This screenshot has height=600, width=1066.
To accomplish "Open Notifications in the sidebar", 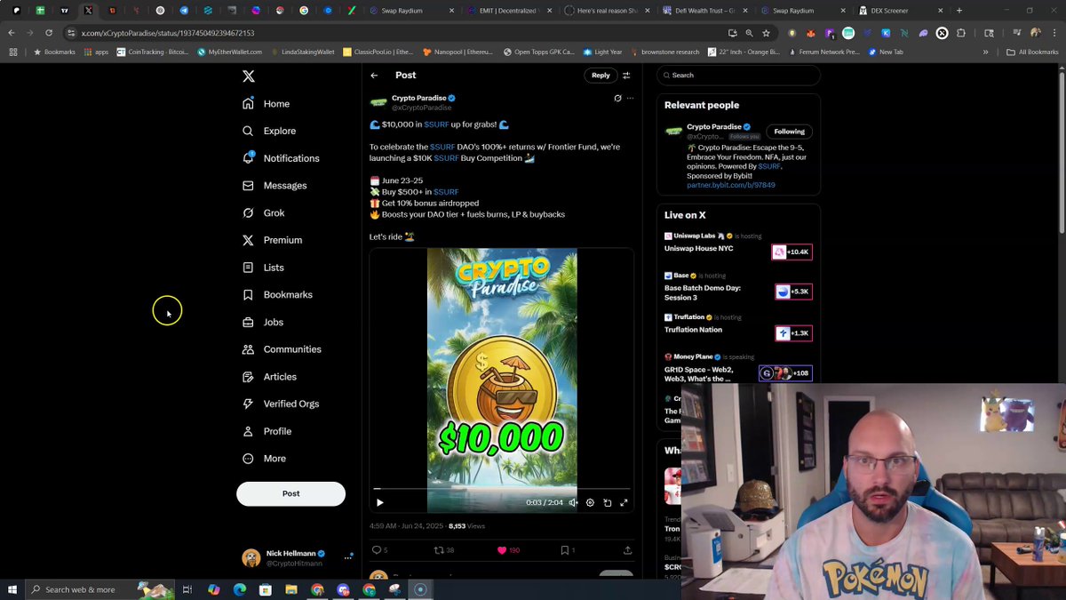I will coord(280,158).
